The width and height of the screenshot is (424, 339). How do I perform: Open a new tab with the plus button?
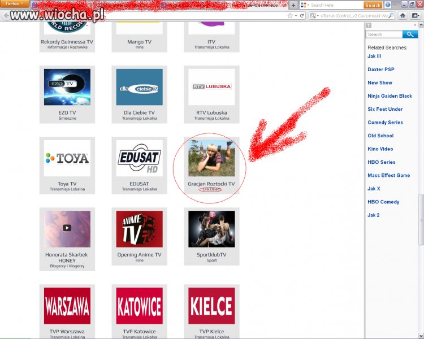coord(293,5)
